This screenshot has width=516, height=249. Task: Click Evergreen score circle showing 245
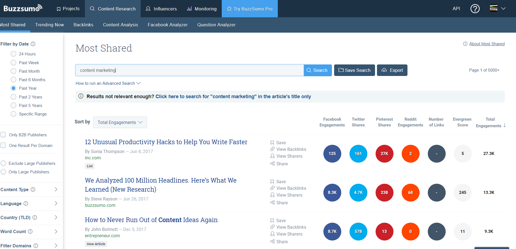click(x=463, y=193)
